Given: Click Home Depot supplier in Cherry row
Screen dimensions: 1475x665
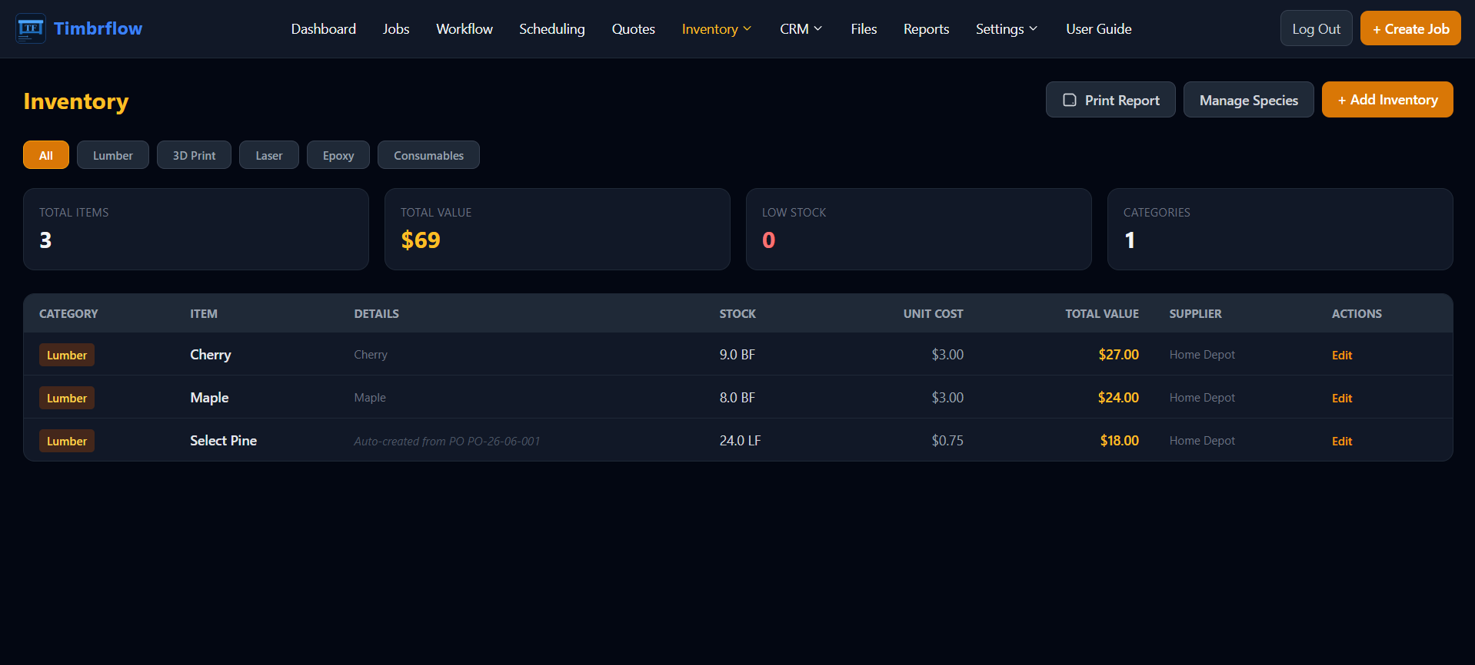Looking at the screenshot, I should coord(1202,355).
